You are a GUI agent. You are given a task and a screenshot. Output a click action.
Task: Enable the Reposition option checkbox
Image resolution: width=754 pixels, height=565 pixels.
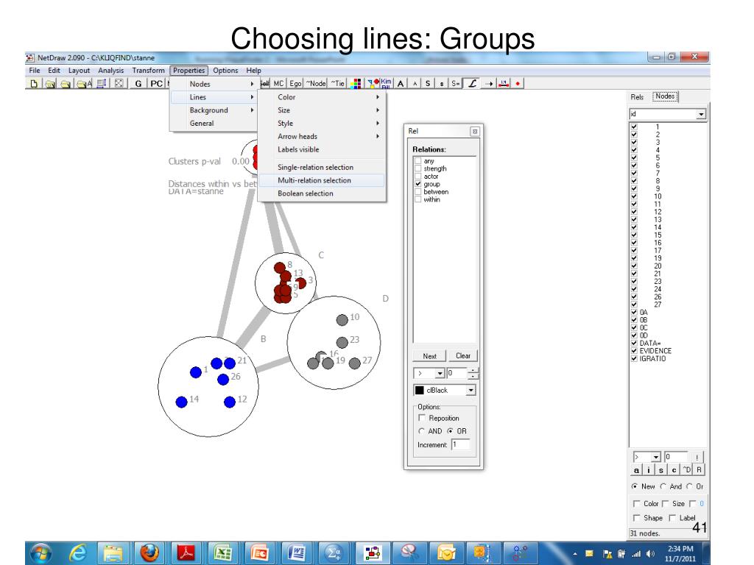[422, 418]
